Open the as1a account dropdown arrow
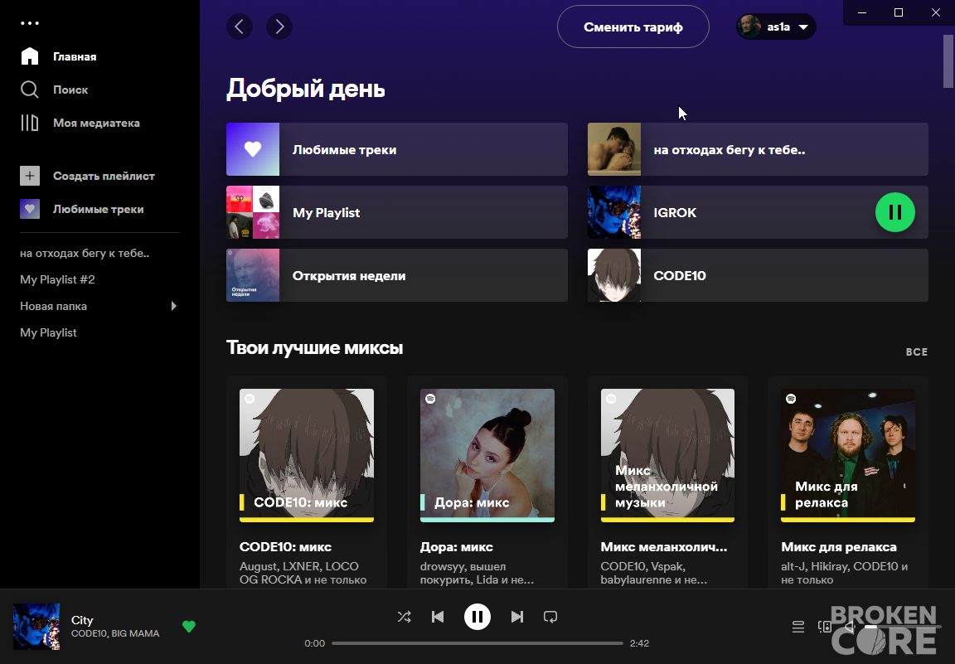 [x=803, y=27]
